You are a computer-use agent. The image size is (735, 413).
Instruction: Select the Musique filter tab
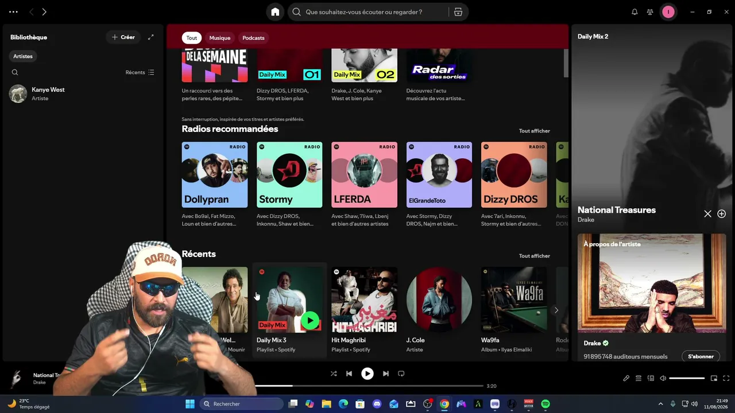(219, 38)
